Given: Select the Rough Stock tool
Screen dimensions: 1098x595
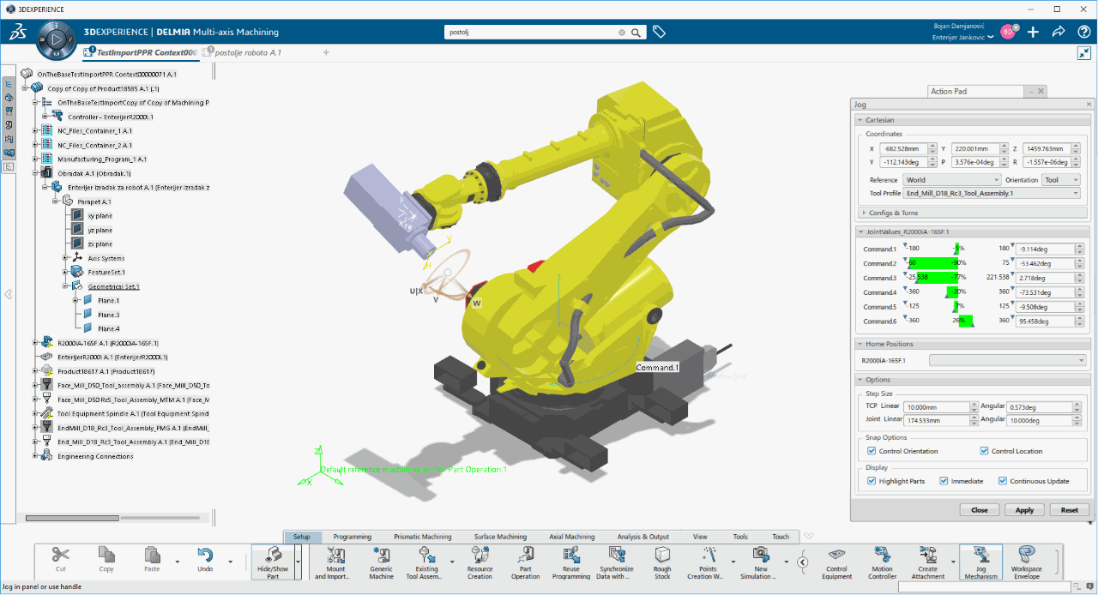Looking at the screenshot, I should click(x=662, y=556).
